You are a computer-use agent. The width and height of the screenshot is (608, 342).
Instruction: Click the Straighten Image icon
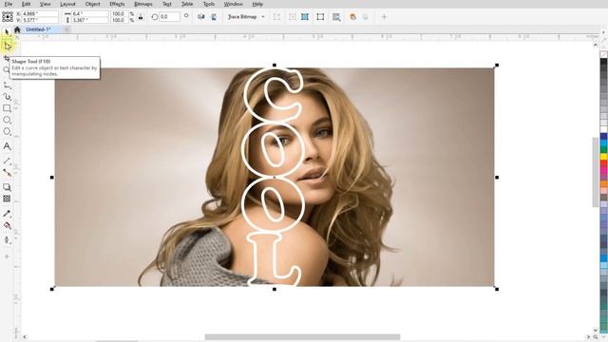tap(320, 17)
